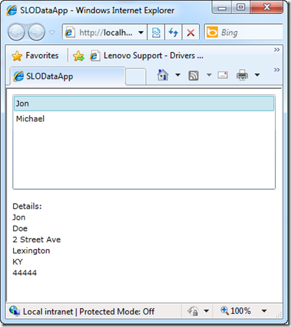Screen dimensions: 291x327
Task: Click in the Bing search box
Action: click(x=251, y=32)
